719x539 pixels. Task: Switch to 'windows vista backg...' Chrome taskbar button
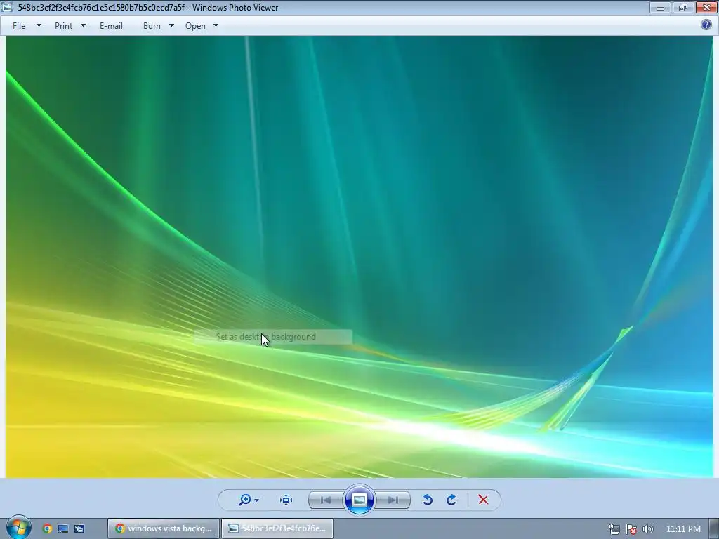(x=163, y=528)
